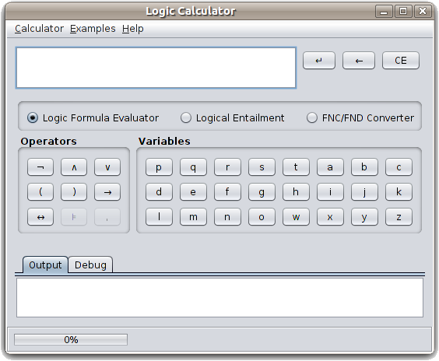
Task: Click the 0% progress bar
Action: [x=71, y=339]
